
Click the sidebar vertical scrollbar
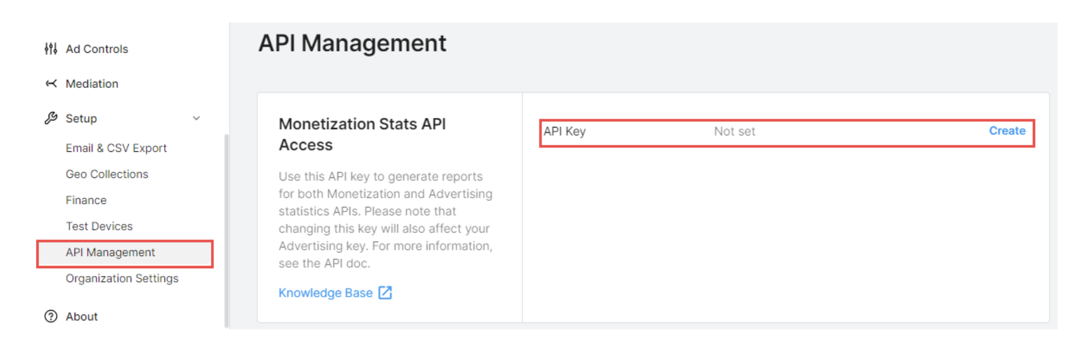pos(226,232)
